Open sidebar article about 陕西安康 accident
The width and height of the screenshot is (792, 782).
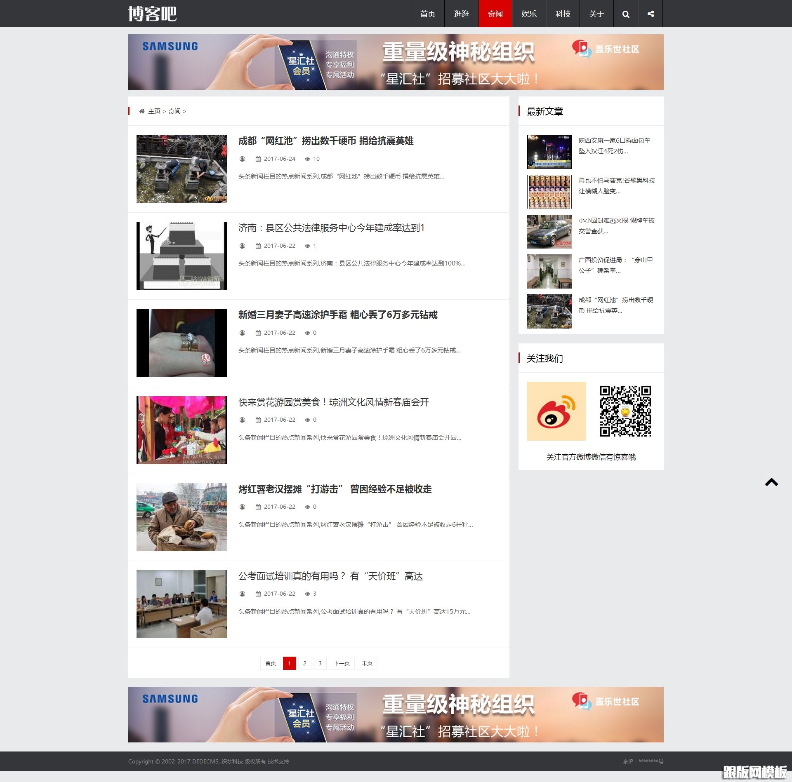[x=614, y=146]
